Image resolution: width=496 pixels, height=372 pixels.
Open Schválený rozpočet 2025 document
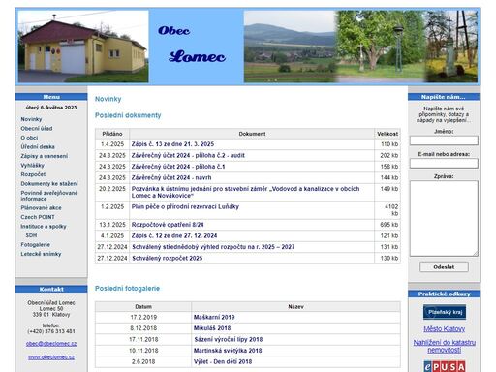tap(168, 258)
